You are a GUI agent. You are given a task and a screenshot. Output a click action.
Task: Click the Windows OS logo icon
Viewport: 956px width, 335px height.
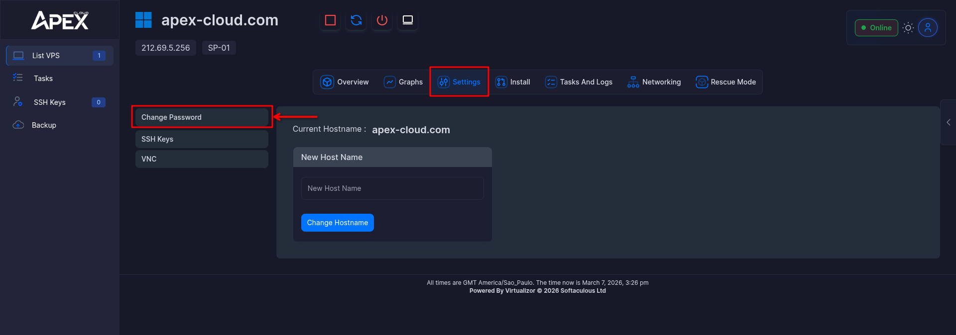pyautogui.click(x=143, y=20)
